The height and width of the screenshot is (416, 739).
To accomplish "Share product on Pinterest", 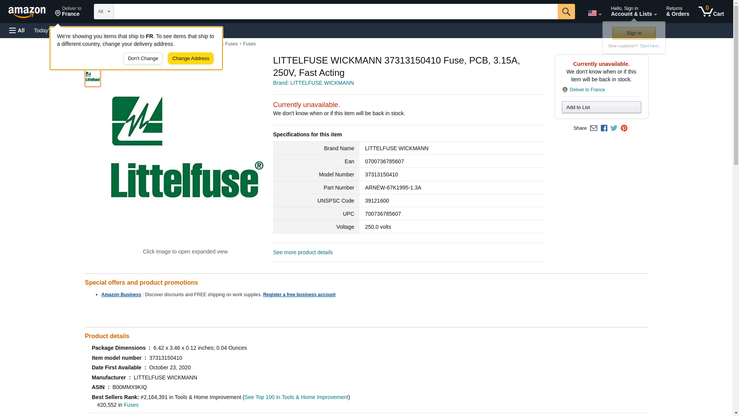I will 624,128.
